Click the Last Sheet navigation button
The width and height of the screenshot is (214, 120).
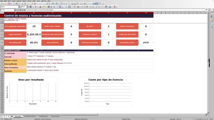(x=9, y=116)
